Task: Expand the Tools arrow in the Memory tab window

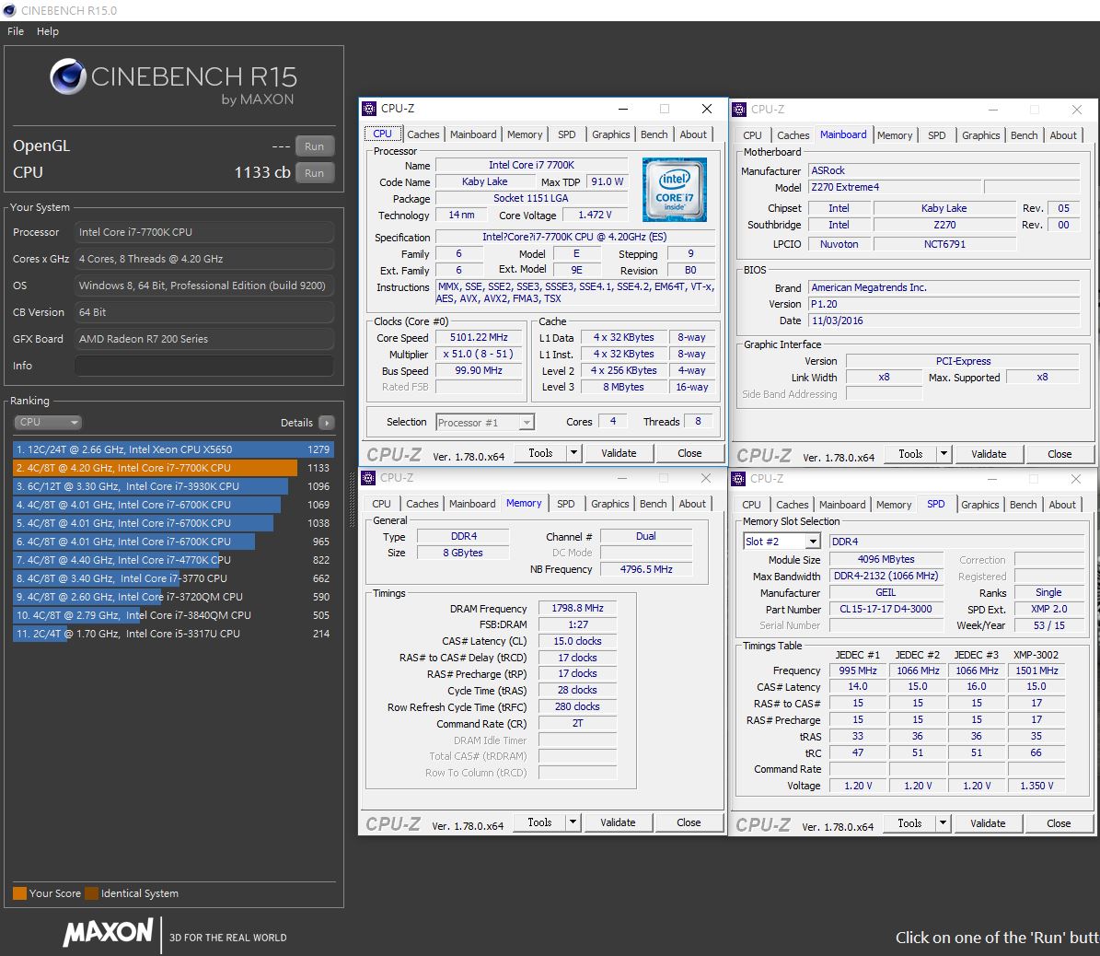Action: point(573,822)
